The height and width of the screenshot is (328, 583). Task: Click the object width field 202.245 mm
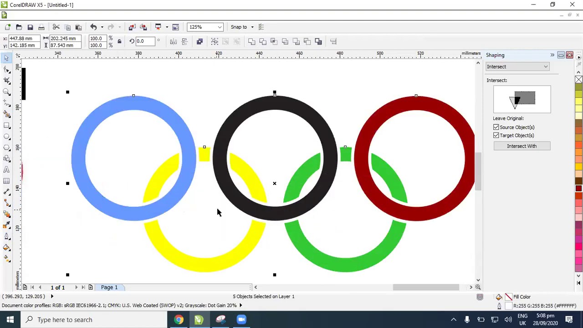coord(66,38)
